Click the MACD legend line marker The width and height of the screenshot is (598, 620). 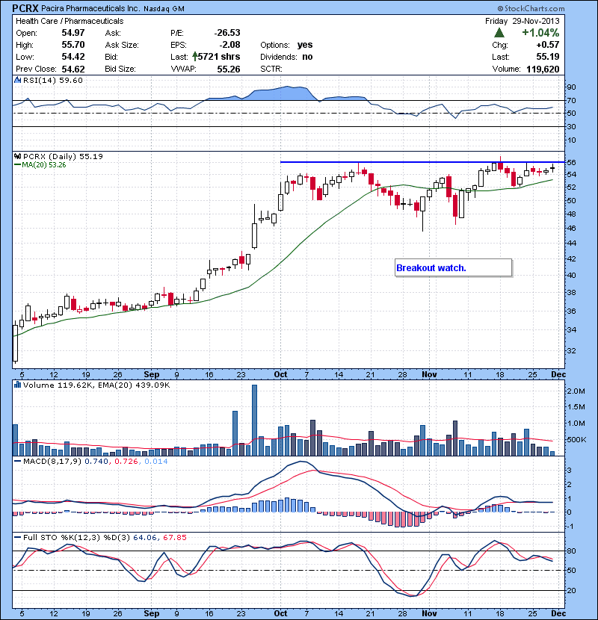click(x=17, y=461)
